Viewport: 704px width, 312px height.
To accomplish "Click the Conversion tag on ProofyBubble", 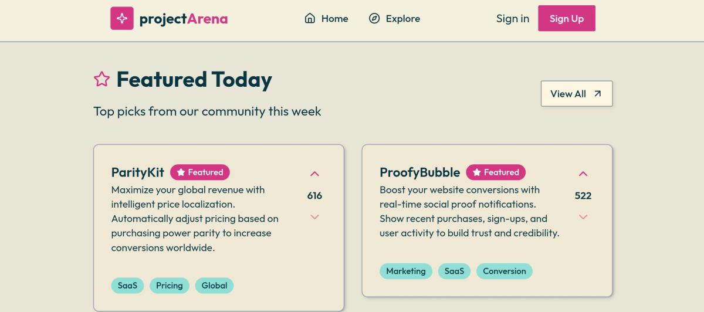I will [x=505, y=271].
